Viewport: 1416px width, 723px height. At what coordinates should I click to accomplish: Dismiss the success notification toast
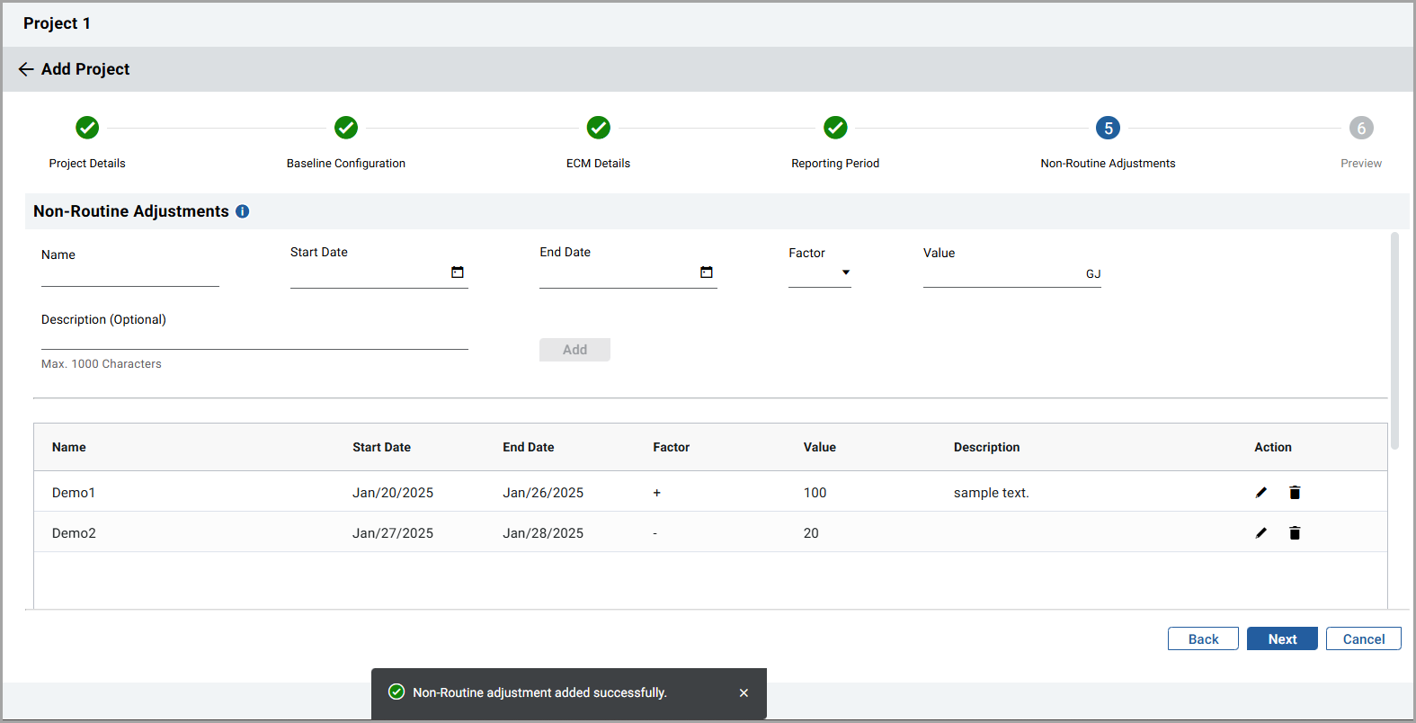point(744,693)
